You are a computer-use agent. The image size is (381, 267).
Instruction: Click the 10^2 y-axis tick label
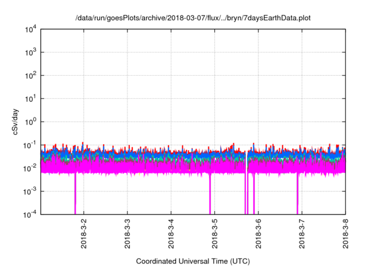(x=31, y=75)
